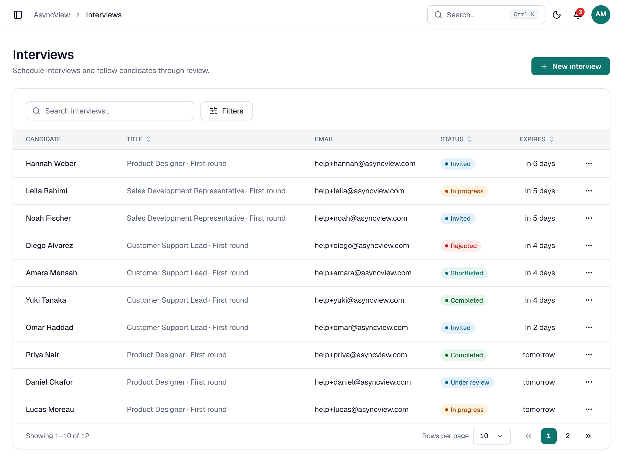Open row actions for Priya Nair
This screenshot has height=455, width=623.
pyautogui.click(x=589, y=355)
